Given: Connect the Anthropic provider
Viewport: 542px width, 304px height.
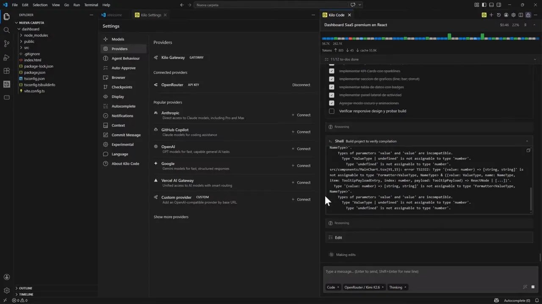Looking at the screenshot, I should (301, 115).
